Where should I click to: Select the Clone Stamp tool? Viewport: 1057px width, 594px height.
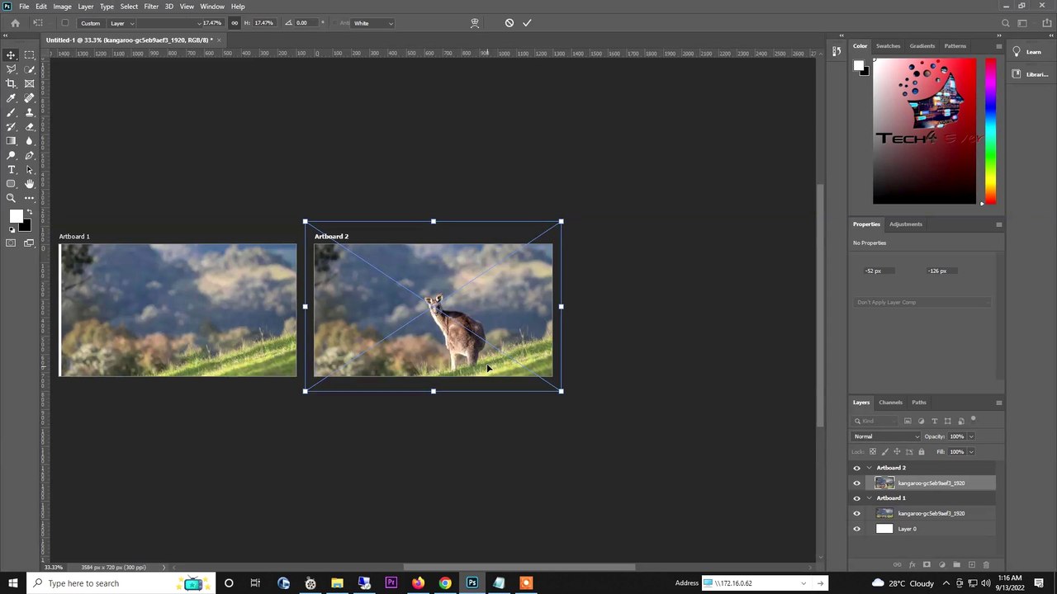pyautogui.click(x=30, y=112)
